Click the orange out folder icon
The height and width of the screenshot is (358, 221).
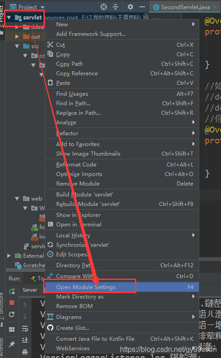pos(26,37)
